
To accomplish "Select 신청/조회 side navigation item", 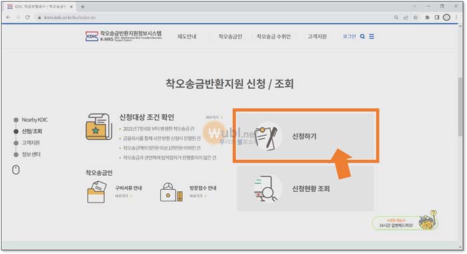I will click(x=32, y=131).
